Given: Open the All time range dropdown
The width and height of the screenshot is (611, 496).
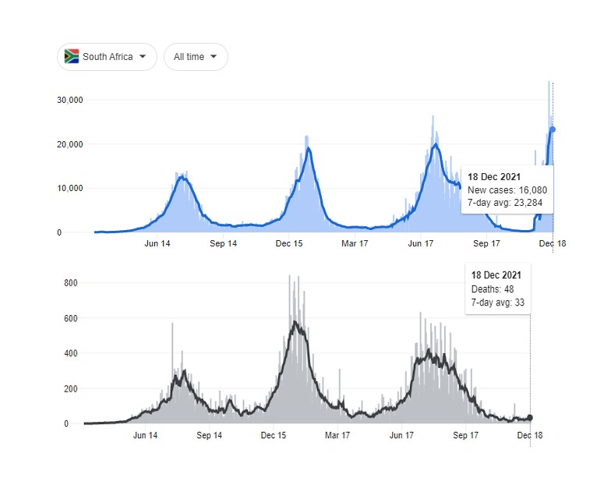Looking at the screenshot, I should (x=196, y=57).
